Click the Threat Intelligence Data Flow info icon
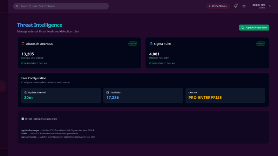Image resolution: width=278 pixels, height=156 pixels. tap(23, 119)
